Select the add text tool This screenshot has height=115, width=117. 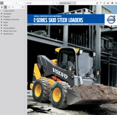(x=101, y=3)
